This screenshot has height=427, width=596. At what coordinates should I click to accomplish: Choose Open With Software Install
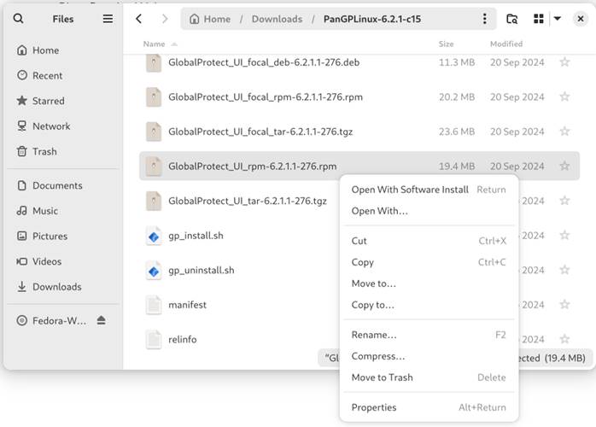pyautogui.click(x=429, y=190)
